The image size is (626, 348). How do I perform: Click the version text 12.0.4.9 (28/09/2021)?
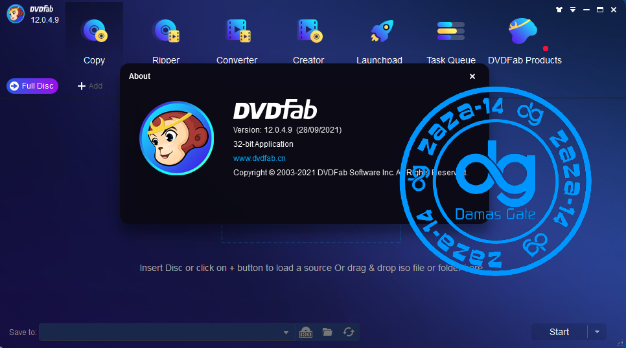coord(287,130)
